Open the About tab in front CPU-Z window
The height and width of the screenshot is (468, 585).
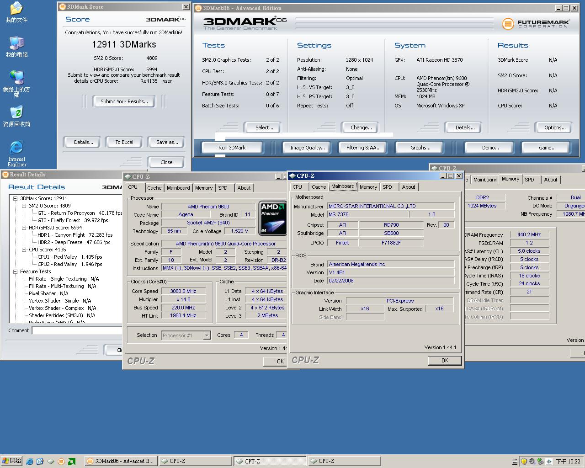tap(409, 187)
